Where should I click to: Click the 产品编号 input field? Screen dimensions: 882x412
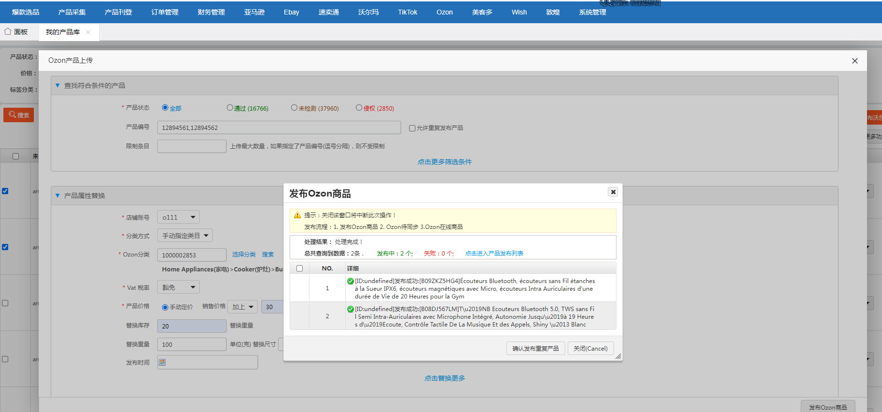[x=279, y=128]
